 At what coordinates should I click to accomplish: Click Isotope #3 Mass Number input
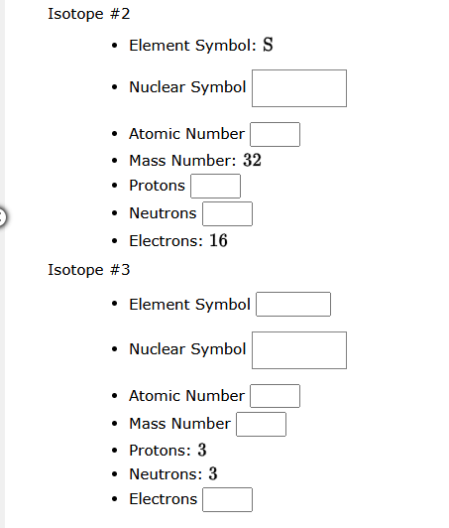[261, 425]
